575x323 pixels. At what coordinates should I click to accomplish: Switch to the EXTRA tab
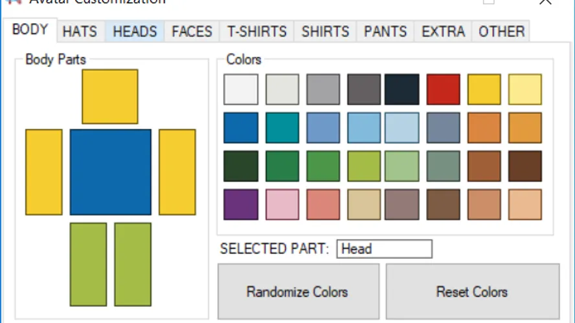point(443,32)
